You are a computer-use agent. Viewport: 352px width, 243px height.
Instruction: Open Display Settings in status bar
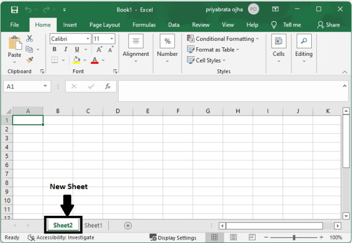point(173,237)
